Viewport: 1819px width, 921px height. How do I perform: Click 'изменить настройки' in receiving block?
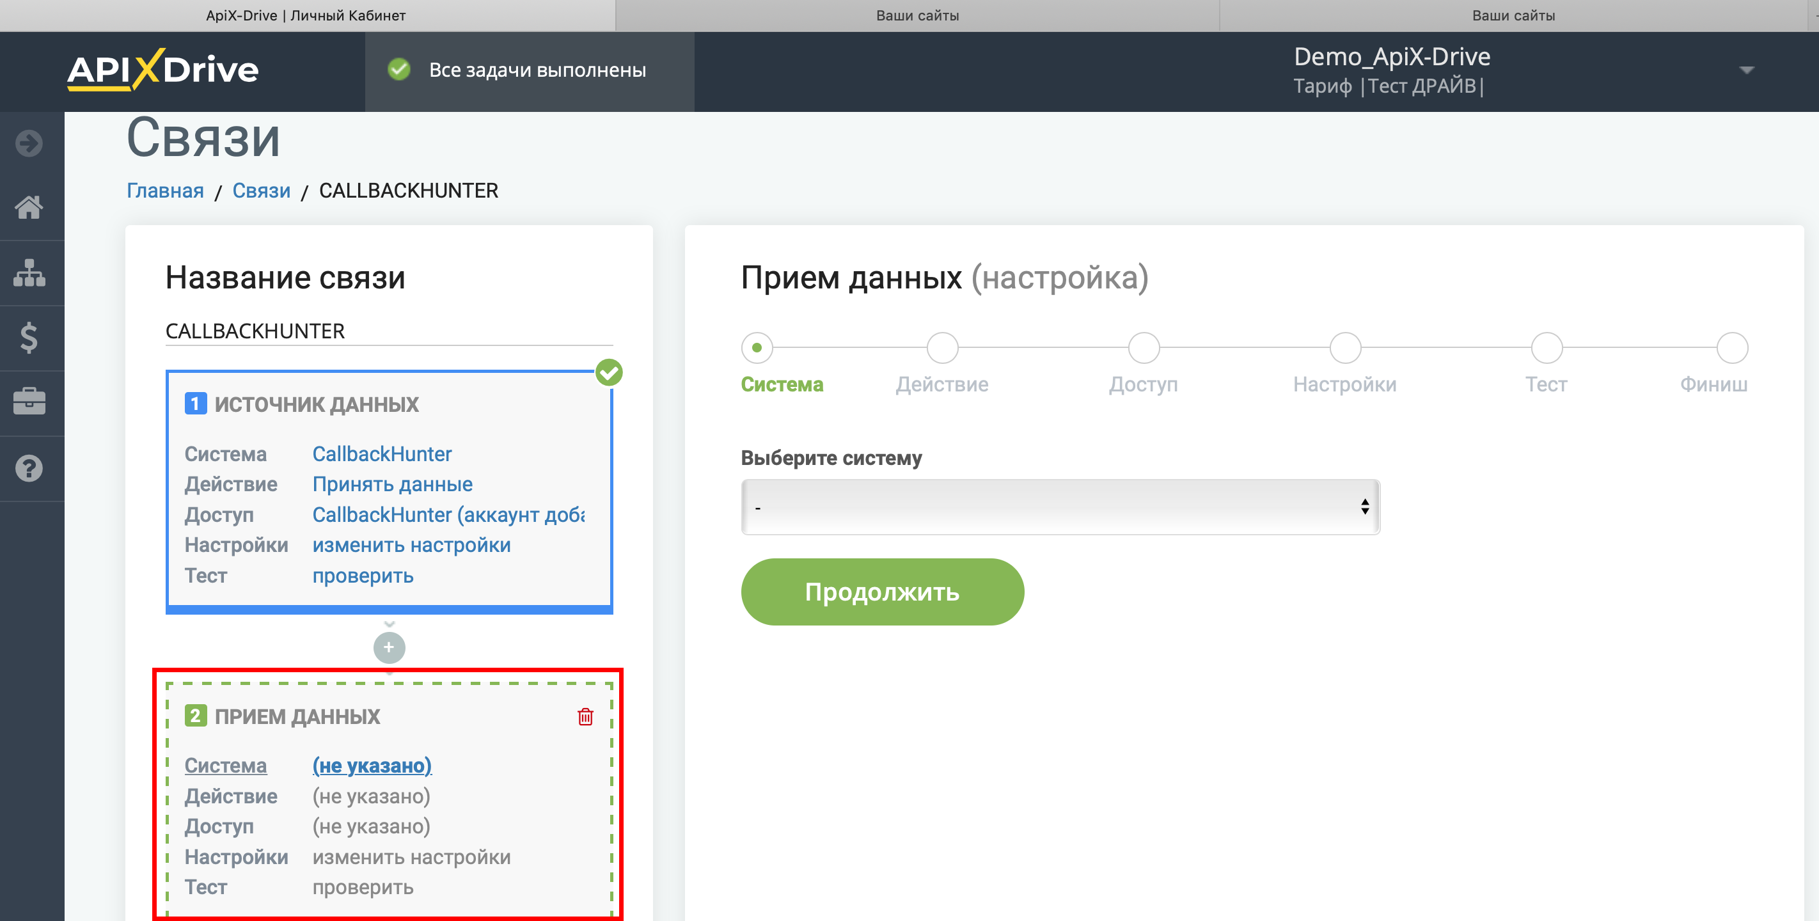coord(412,858)
